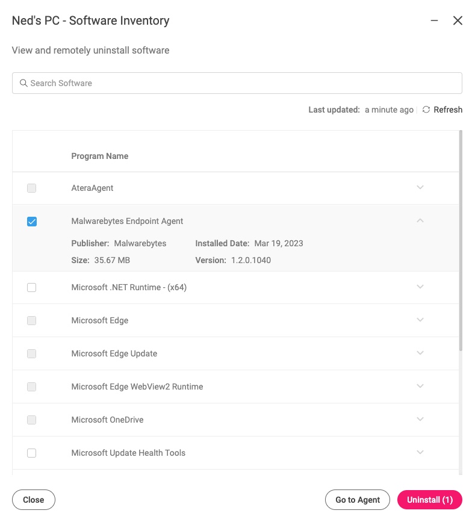
Task: Click the Microsoft Edge Update name
Action: (114, 353)
